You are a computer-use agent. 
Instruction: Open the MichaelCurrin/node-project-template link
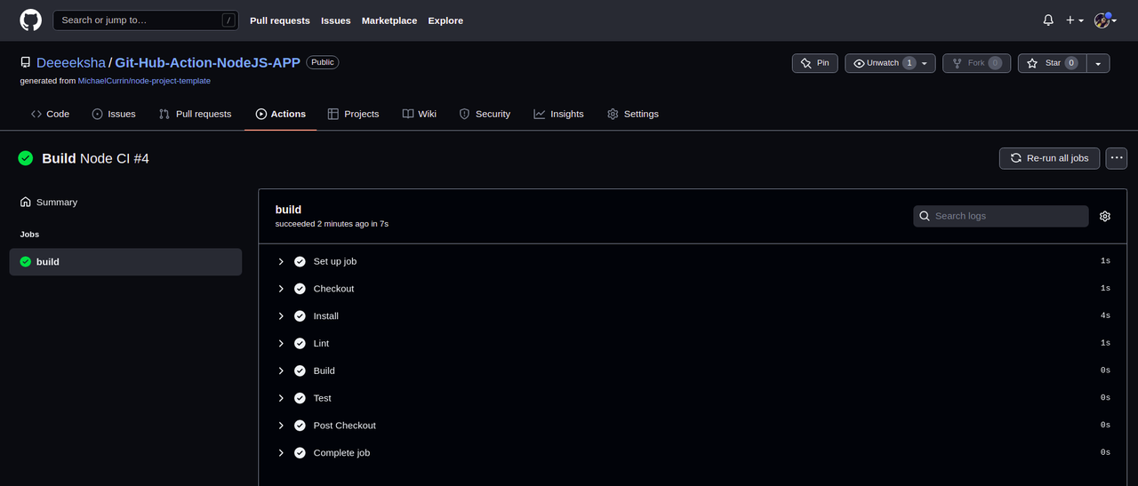point(144,81)
